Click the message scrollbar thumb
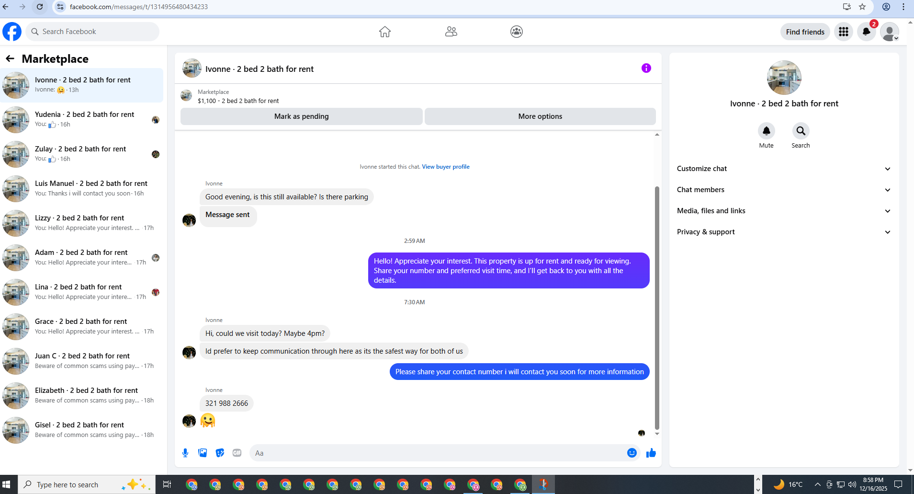The width and height of the screenshot is (914, 494). 657,308
